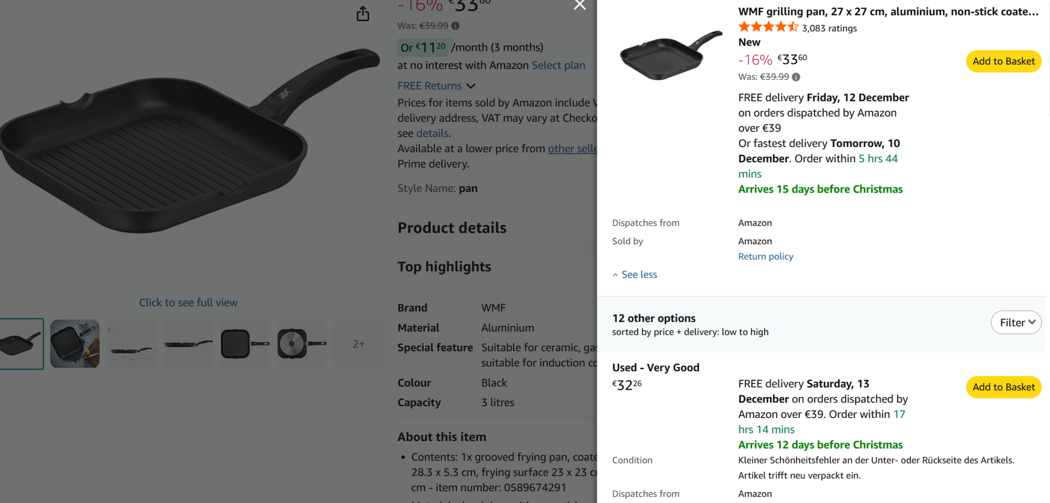Expand the FREE Returns chevron
Screen dimensions: 1050x503
click(471, 86)
